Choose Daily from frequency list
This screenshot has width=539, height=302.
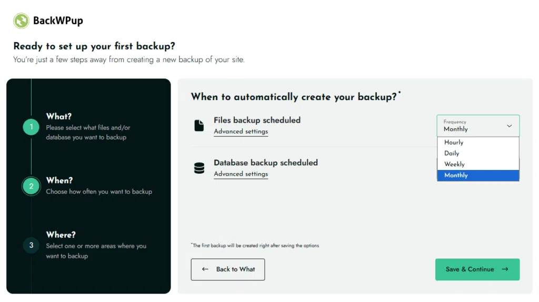[452, 154]
